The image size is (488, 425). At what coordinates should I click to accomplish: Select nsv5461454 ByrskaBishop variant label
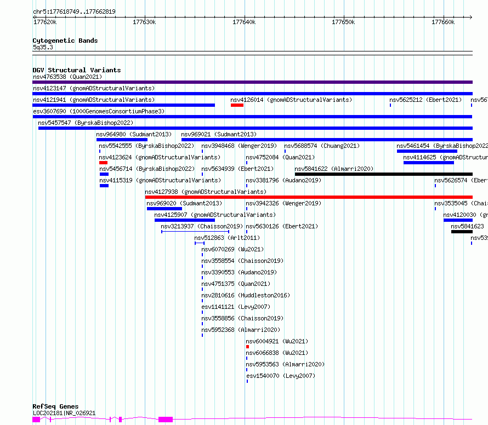442,146
